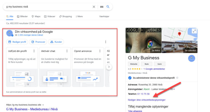Call phone number 61 13 75 58
The width and height of the screenshot is (210, 112).
(143, 94)
